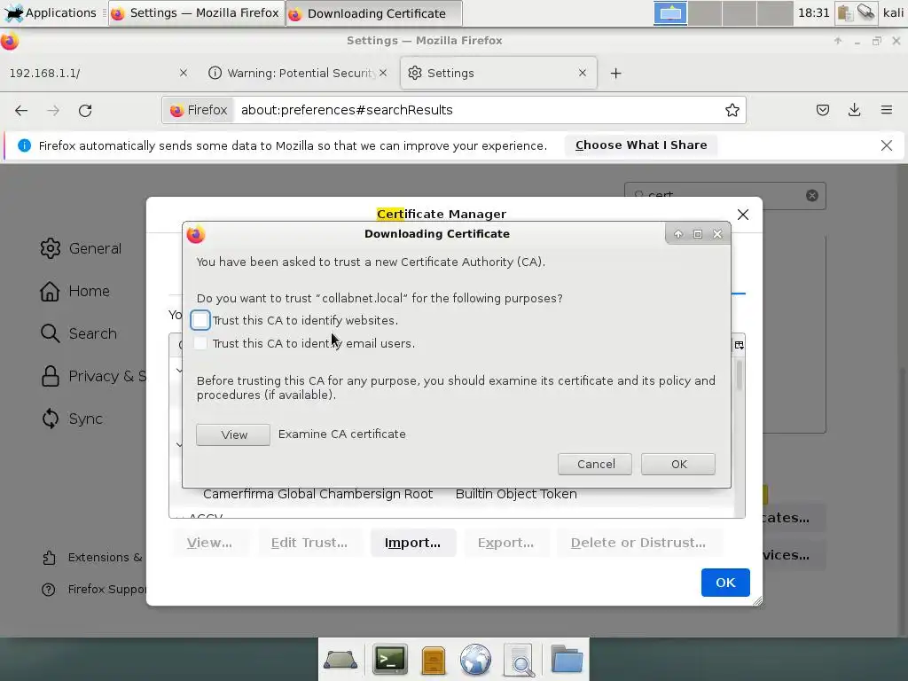Launch Terminal from the dock
This screenshot has height=681, width=908.
tap(390, 659)
